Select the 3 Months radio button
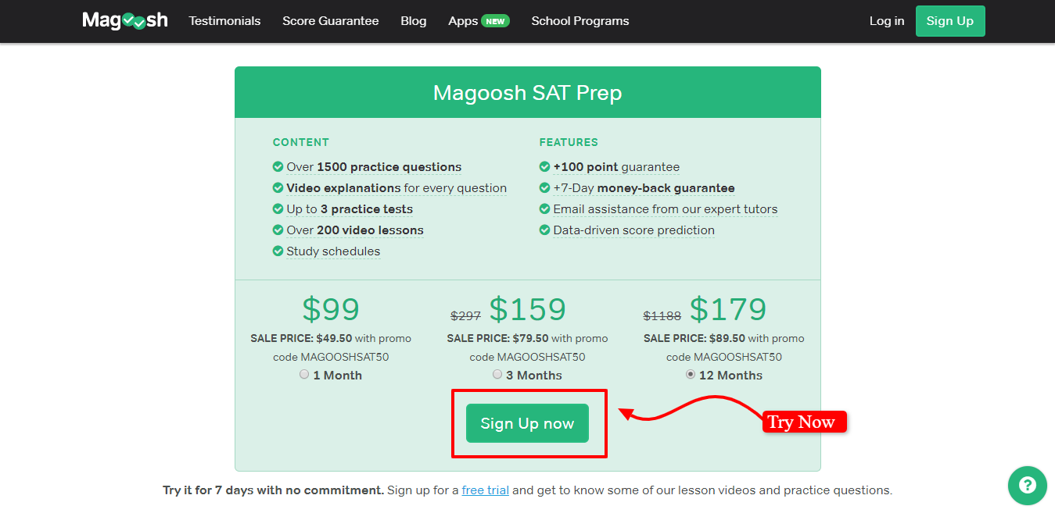The image size is (1055, 513). 497,374
